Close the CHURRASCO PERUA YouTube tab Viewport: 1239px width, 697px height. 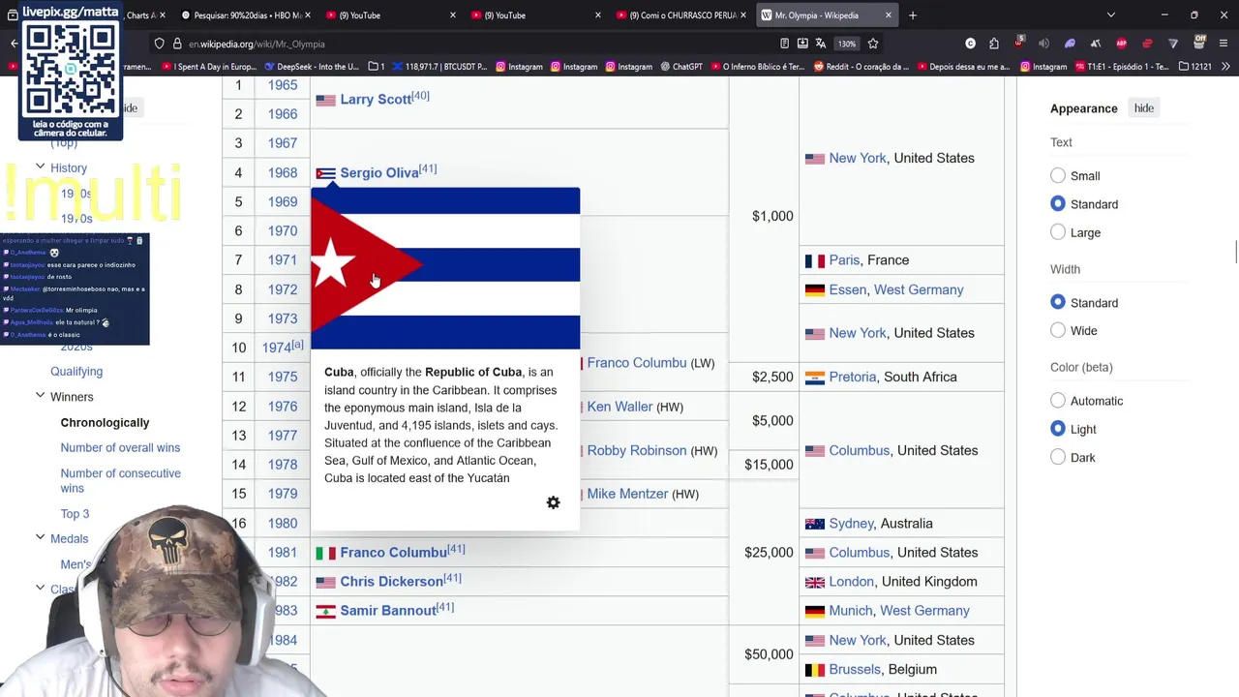coord(743,15)
